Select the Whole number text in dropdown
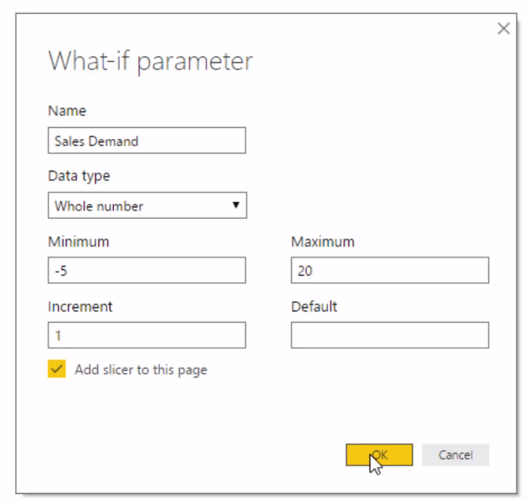This screenshot has width=531, height=501. (x=99, y=206)
